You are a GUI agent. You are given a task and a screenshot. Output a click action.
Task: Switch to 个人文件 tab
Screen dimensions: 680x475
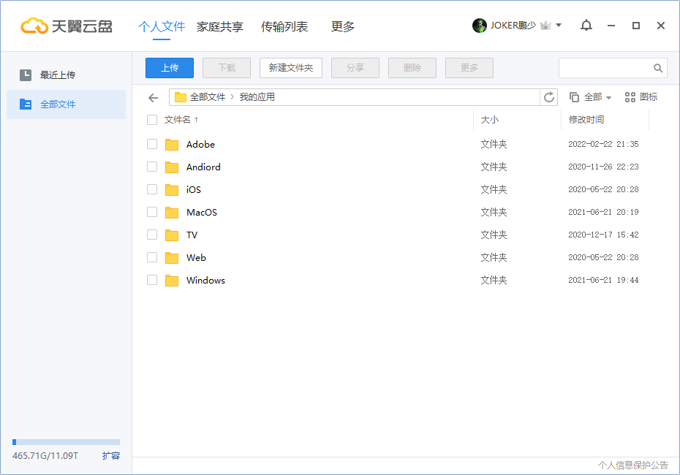[162, 26]
